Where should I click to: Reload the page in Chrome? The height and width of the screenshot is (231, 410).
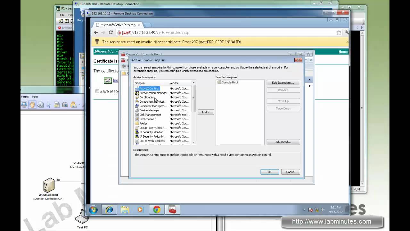tap(111, 32)
